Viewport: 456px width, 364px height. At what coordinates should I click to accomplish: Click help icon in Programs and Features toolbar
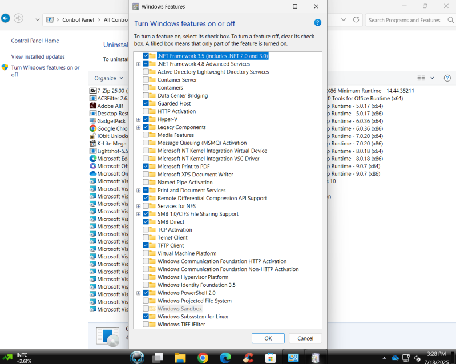point(447,78)
